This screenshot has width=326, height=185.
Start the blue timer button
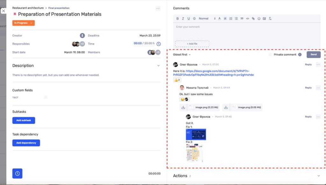coord(17,173)
